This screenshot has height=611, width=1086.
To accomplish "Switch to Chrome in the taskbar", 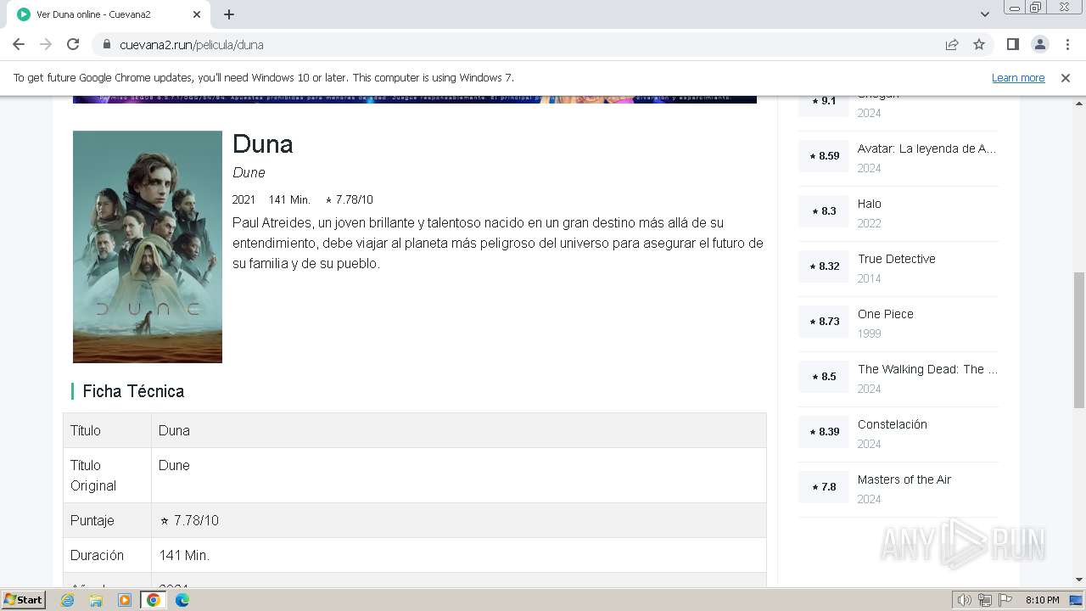I will [154, 600].
